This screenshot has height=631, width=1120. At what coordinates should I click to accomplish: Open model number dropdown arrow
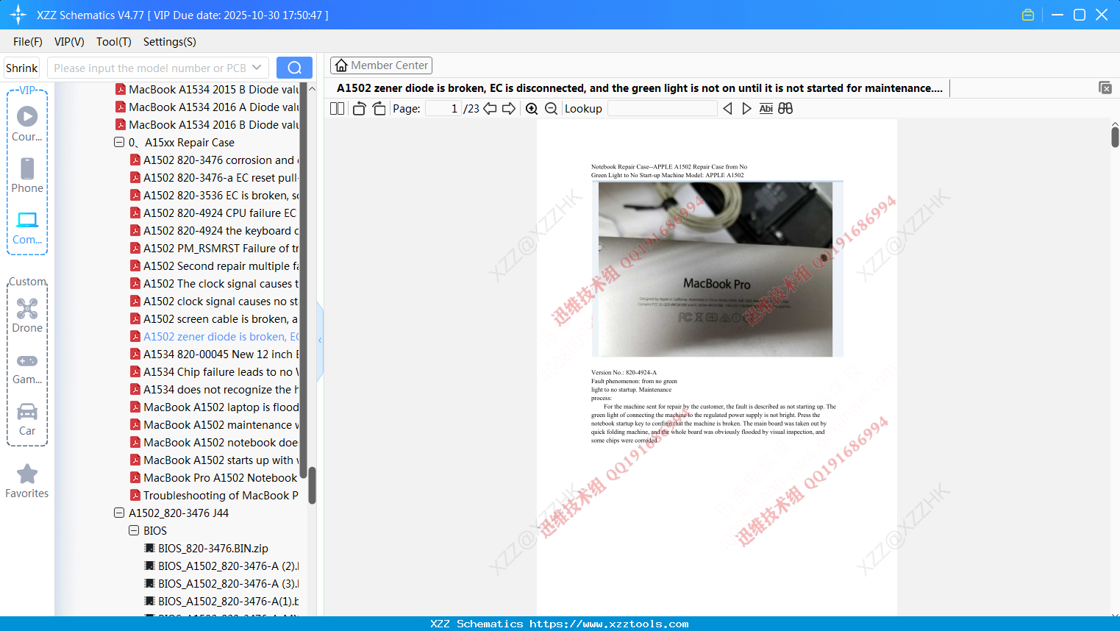[x=257, y=68]
